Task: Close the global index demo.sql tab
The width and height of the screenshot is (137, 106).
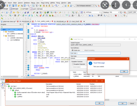Action: 18,21
